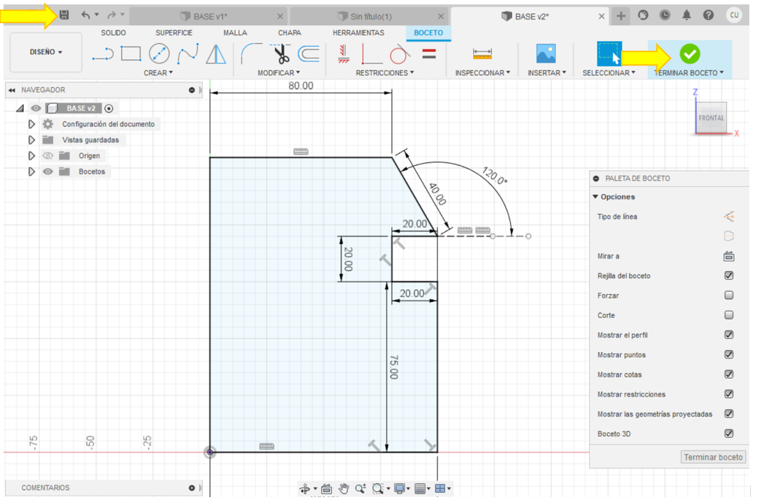Collapse the Opciones section
This screenshot has height=502, width=757.
point(596,197)
